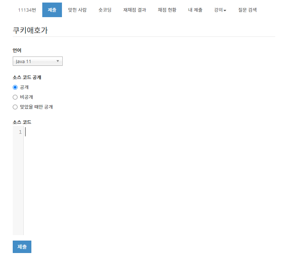289x257 pixels.
Task: Click inside the source code editor
Action: coord(149,180)
